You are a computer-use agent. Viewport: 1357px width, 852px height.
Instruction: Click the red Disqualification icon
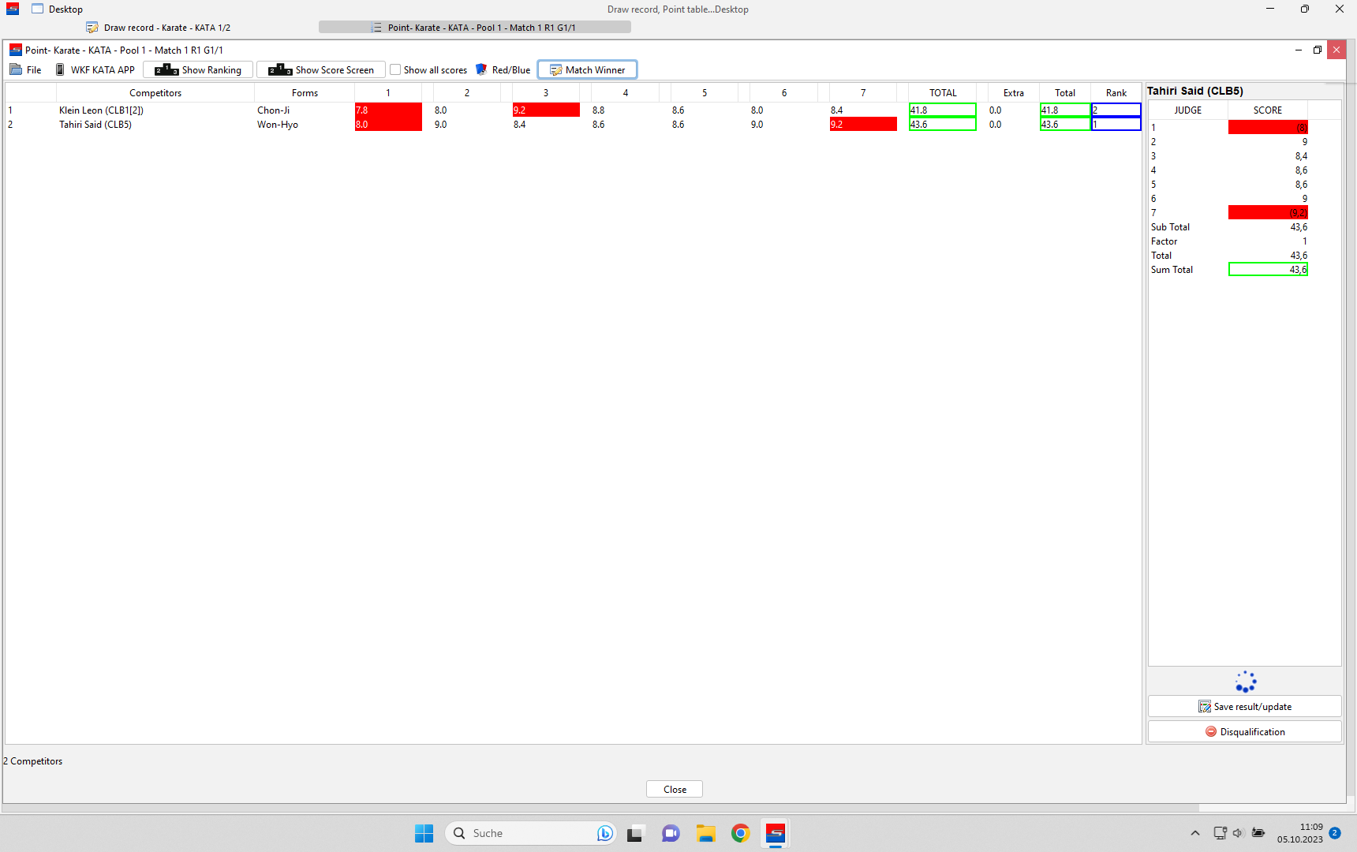click(x=1211, y=731)
